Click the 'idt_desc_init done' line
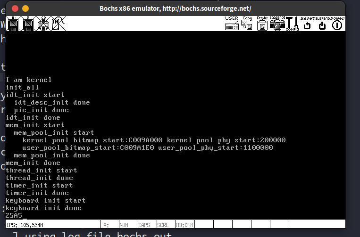The width and height of the screenshot is (360, 237). pyautogui.click(x=52, y=102)
